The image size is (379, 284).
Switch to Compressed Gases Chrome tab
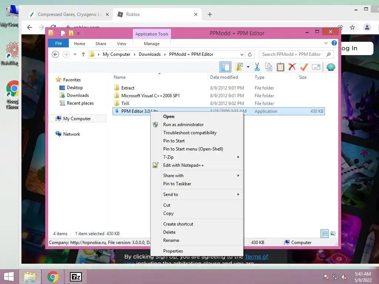pyautogui.click(x=68, y=14)
